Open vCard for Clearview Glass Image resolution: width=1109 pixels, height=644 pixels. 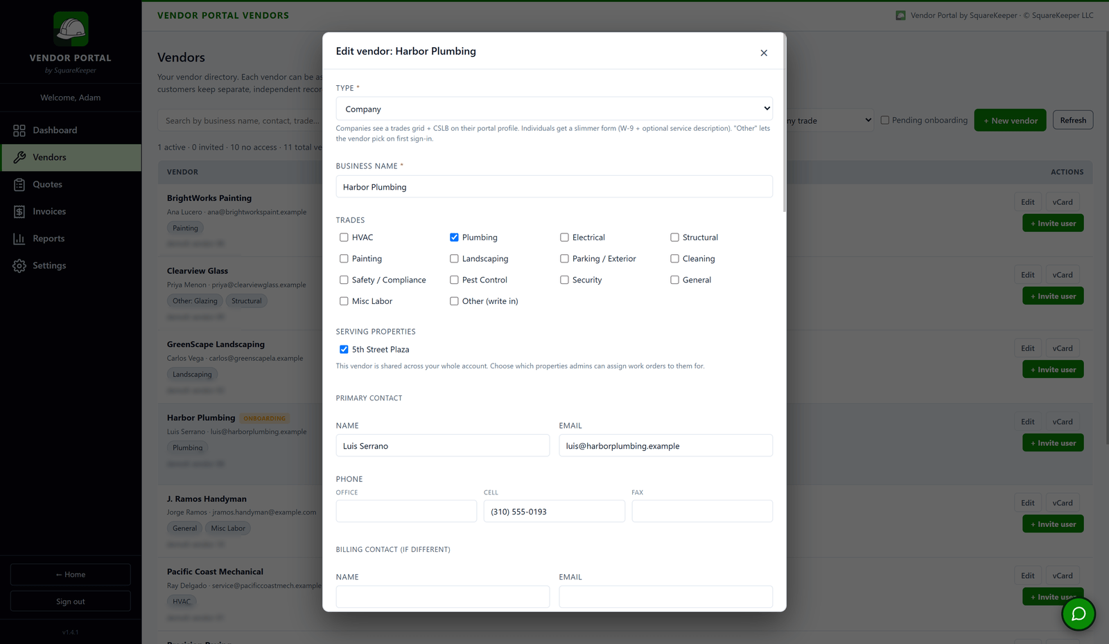[x=1062, y=275]
